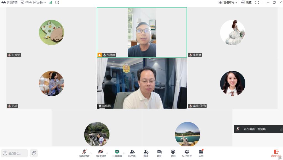The height and width of the screenshot is (160, 283).
Task: Click the raise hand icon
Action: [x=34, y=153]
